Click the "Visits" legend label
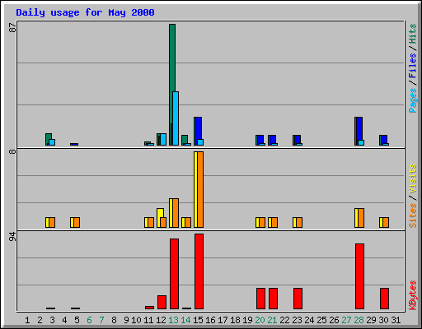422x329 pixels. point(412,179)
